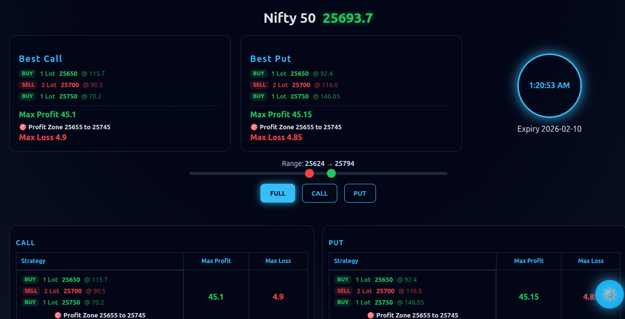Screen dimensions: 625x319
Task: Click the target icon in Best Put profit zone
Action: pos(254,127)
